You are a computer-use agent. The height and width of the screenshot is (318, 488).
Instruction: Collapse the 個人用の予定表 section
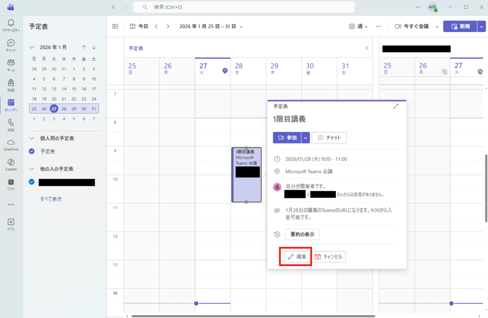[31, 138]
